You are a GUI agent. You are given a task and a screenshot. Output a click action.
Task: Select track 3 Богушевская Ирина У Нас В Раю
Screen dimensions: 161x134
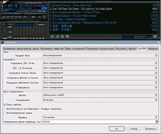[103, 12]
